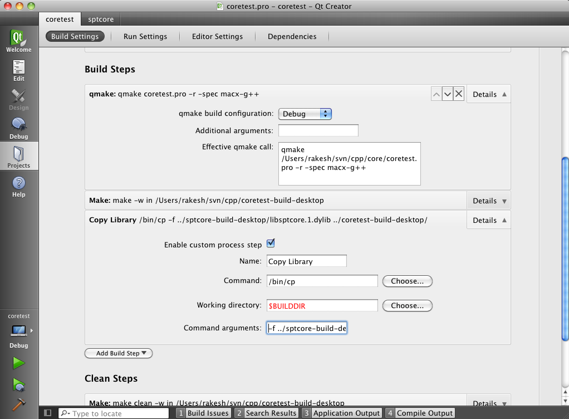Show the Build Issues pane
569x419 pixels.
(x=204, y=413)
